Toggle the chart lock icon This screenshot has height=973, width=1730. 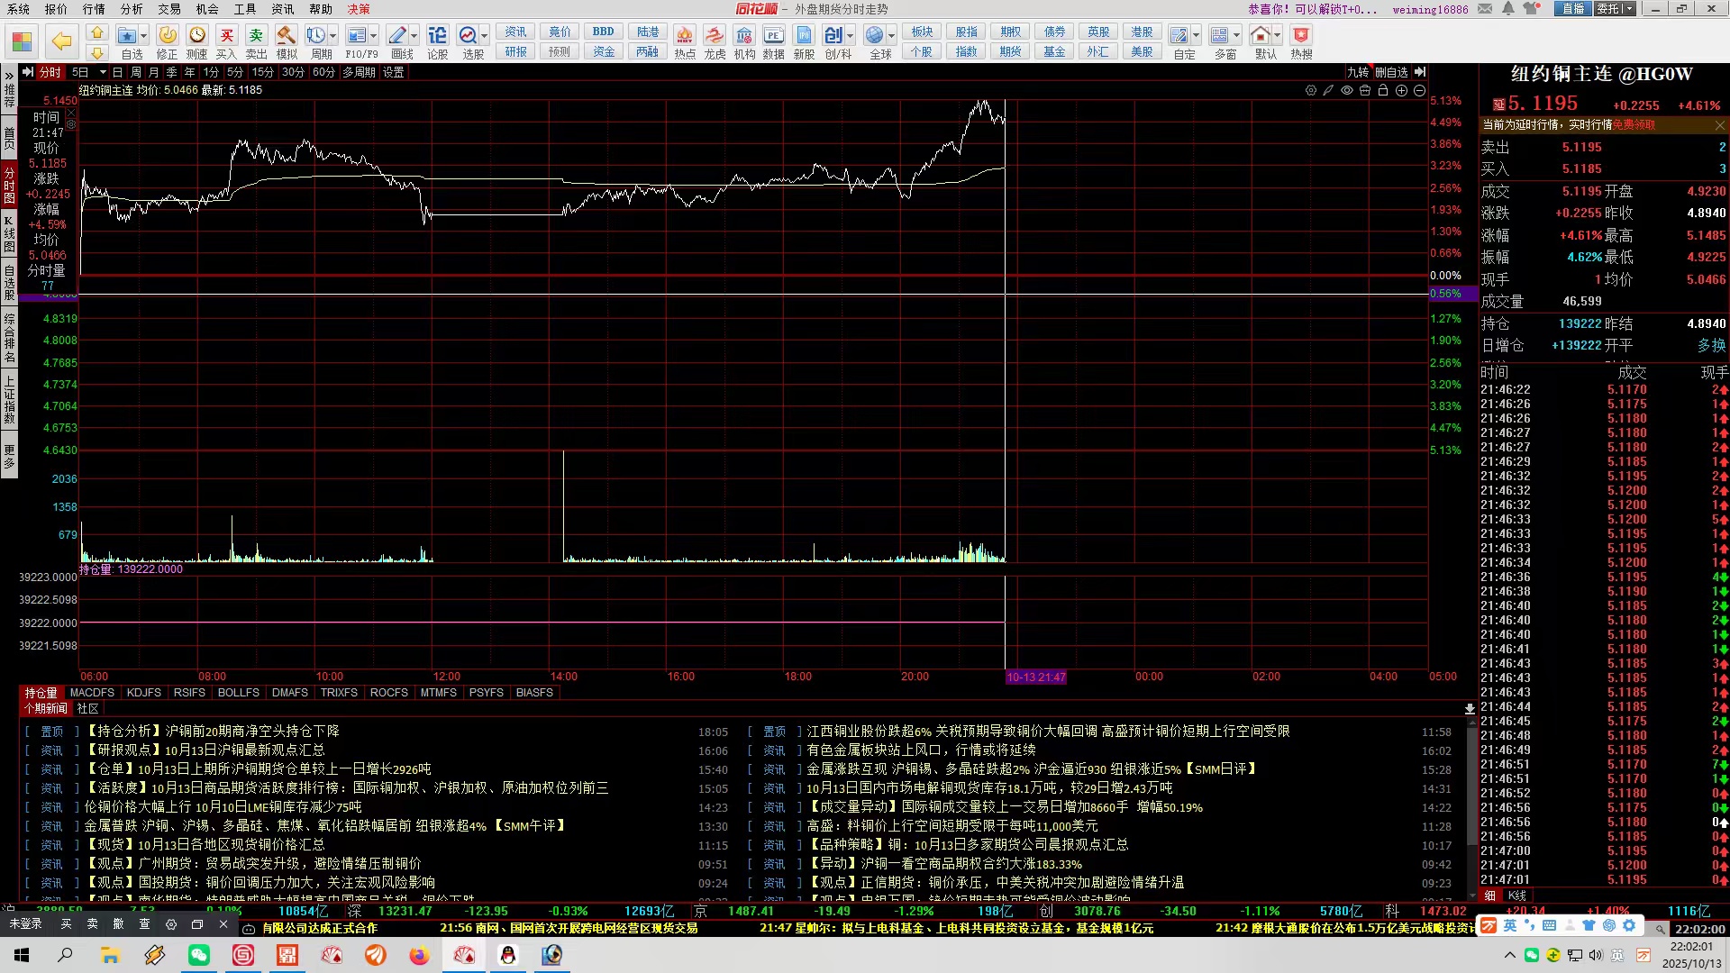point(1383,91)
